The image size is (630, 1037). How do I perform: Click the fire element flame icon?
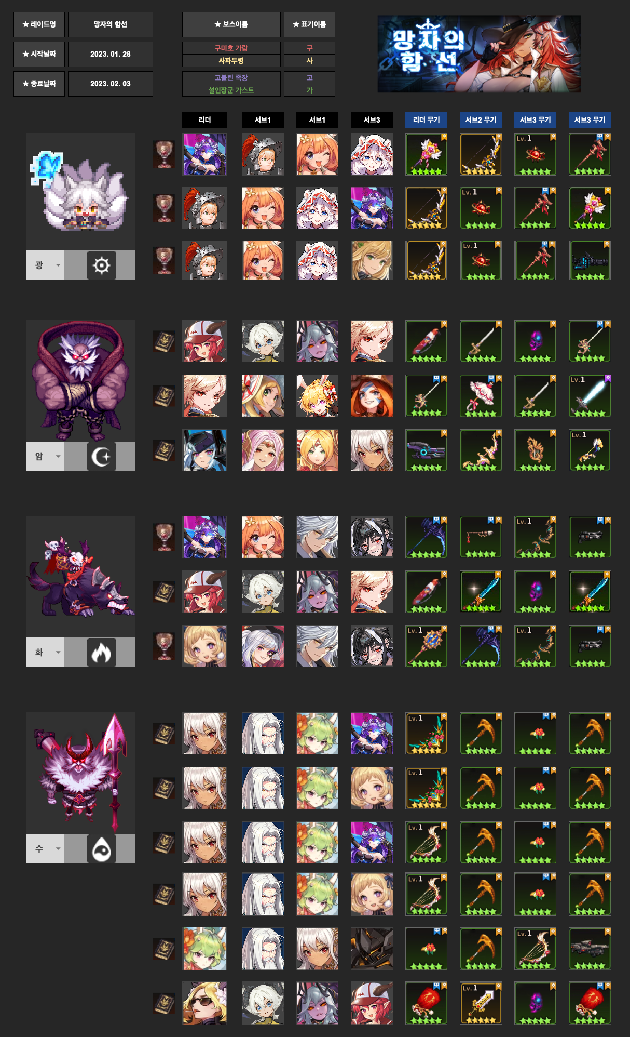pyautogui.click(x=101, y=653)
